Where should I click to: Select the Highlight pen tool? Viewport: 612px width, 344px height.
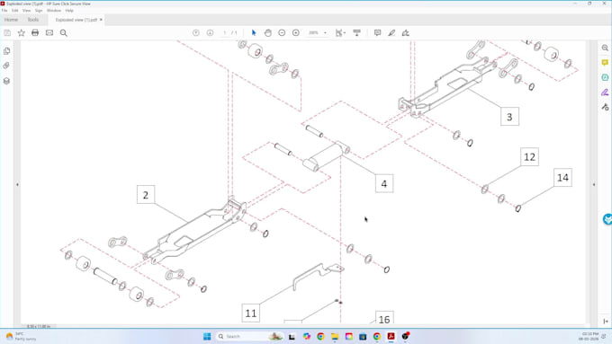(391, 33)
